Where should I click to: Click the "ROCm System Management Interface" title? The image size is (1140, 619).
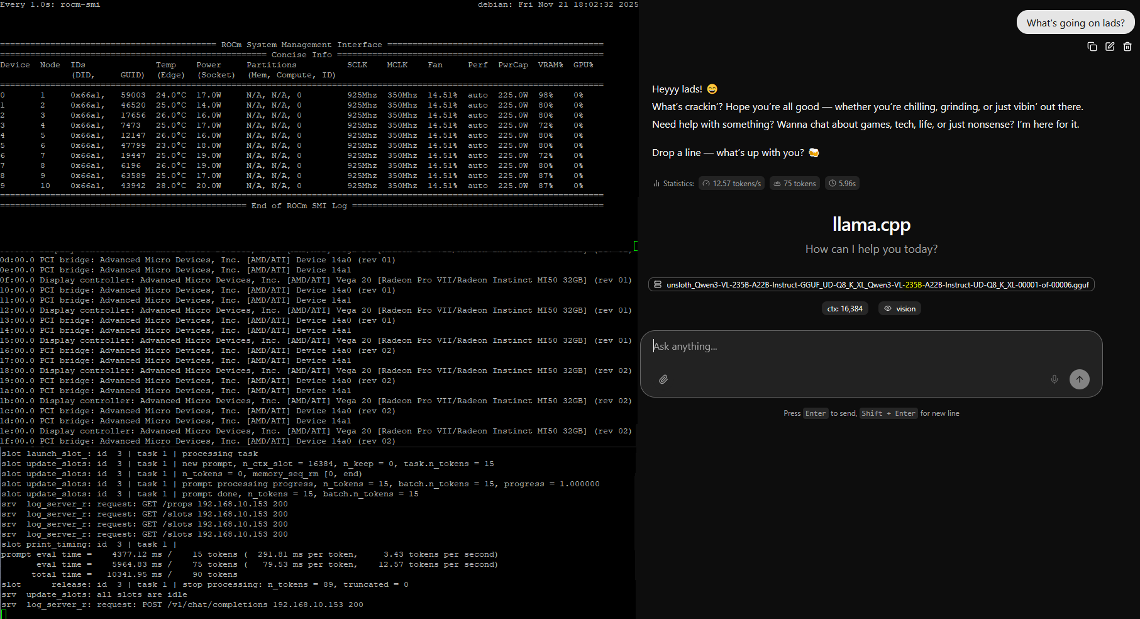302,45
